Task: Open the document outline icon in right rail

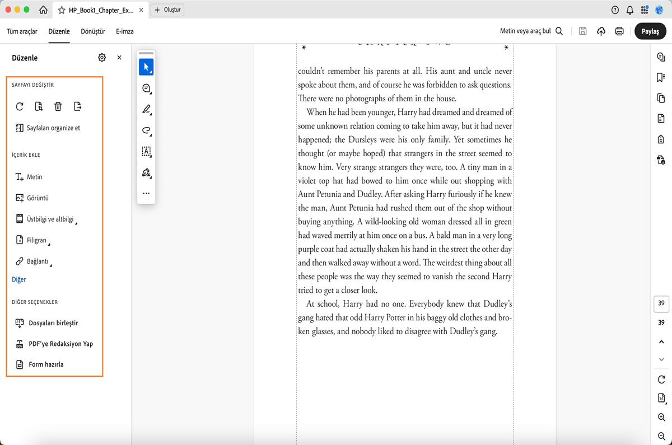Action: [661, 118]
